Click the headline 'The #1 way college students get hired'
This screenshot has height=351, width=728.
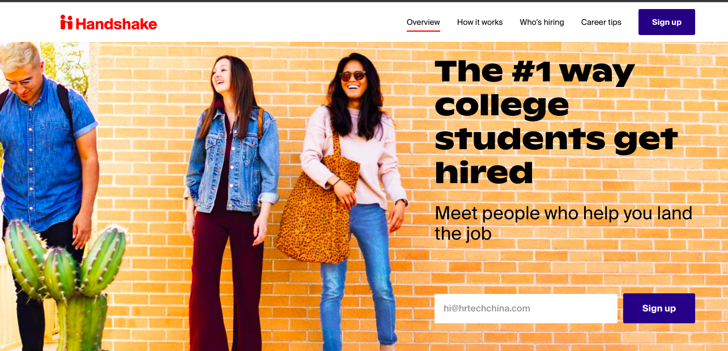tap(556, 122)
